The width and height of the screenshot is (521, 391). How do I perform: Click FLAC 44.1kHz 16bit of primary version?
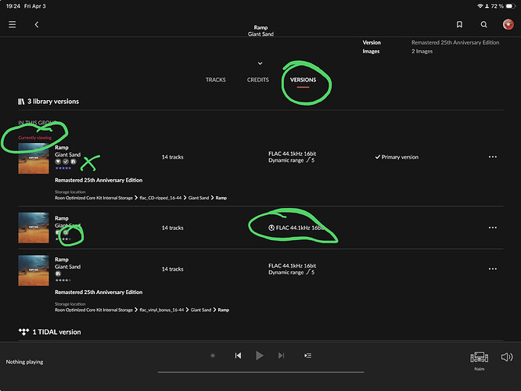[292, 153]
